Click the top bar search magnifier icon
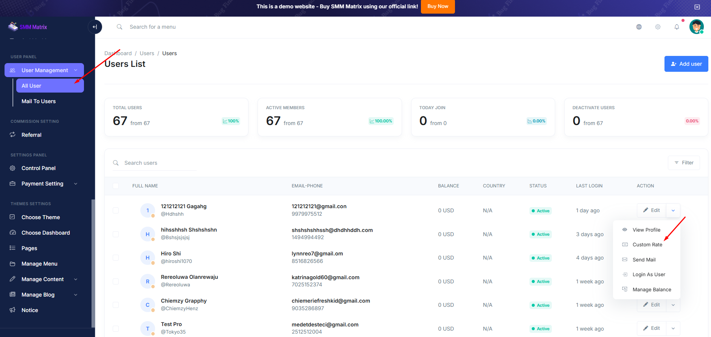Screen dimensions: 711x337 120,27
